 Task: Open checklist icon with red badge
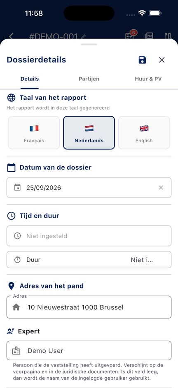(x=130, y=36)
